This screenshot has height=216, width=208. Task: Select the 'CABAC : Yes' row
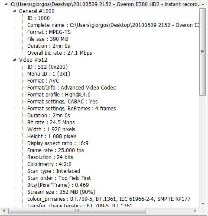(62, 102)
